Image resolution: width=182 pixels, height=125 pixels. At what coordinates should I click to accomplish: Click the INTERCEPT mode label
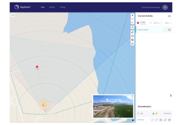[x=167, y=114]
